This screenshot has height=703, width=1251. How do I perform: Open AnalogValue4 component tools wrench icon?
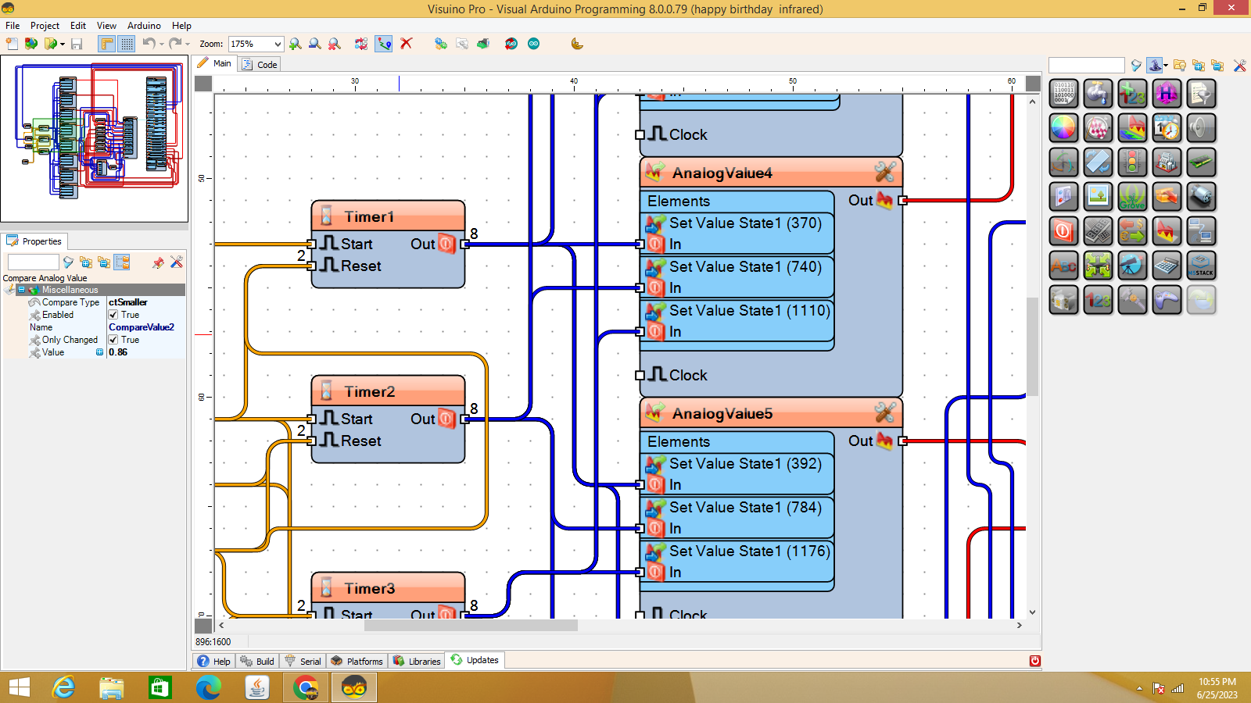click(884, 172)
